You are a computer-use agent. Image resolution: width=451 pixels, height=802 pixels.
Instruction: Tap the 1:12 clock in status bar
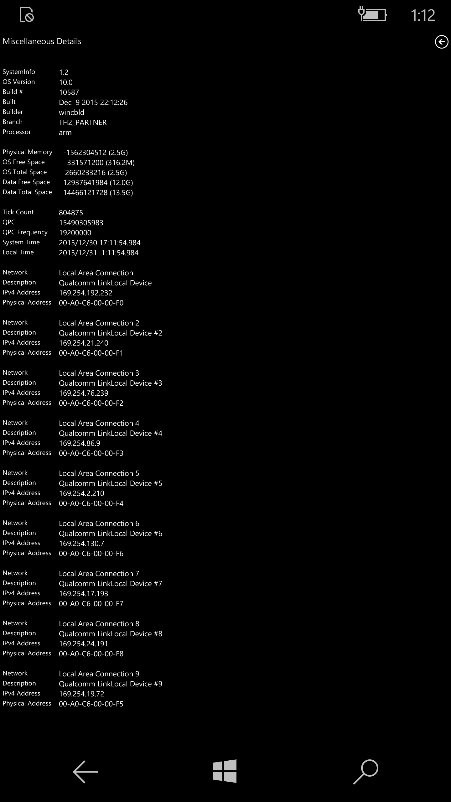tap(423, 15)
